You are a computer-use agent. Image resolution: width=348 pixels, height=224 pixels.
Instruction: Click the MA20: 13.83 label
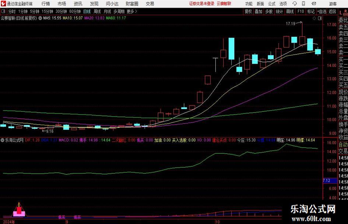(x=94, y=18)
